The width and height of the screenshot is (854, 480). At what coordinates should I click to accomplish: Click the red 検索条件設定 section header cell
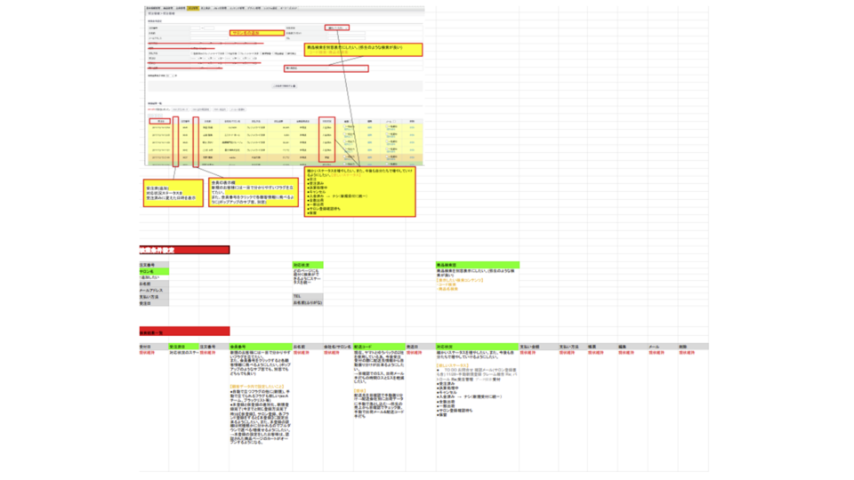point(184,251)
